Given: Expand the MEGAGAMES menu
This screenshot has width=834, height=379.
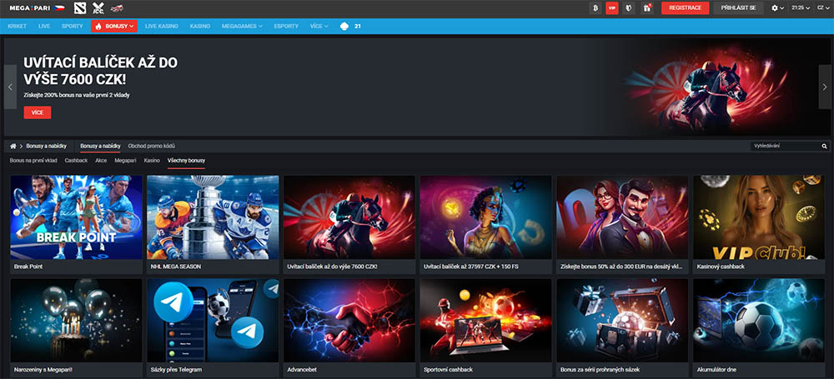Looking at the screenshot, I should (242, 26).
